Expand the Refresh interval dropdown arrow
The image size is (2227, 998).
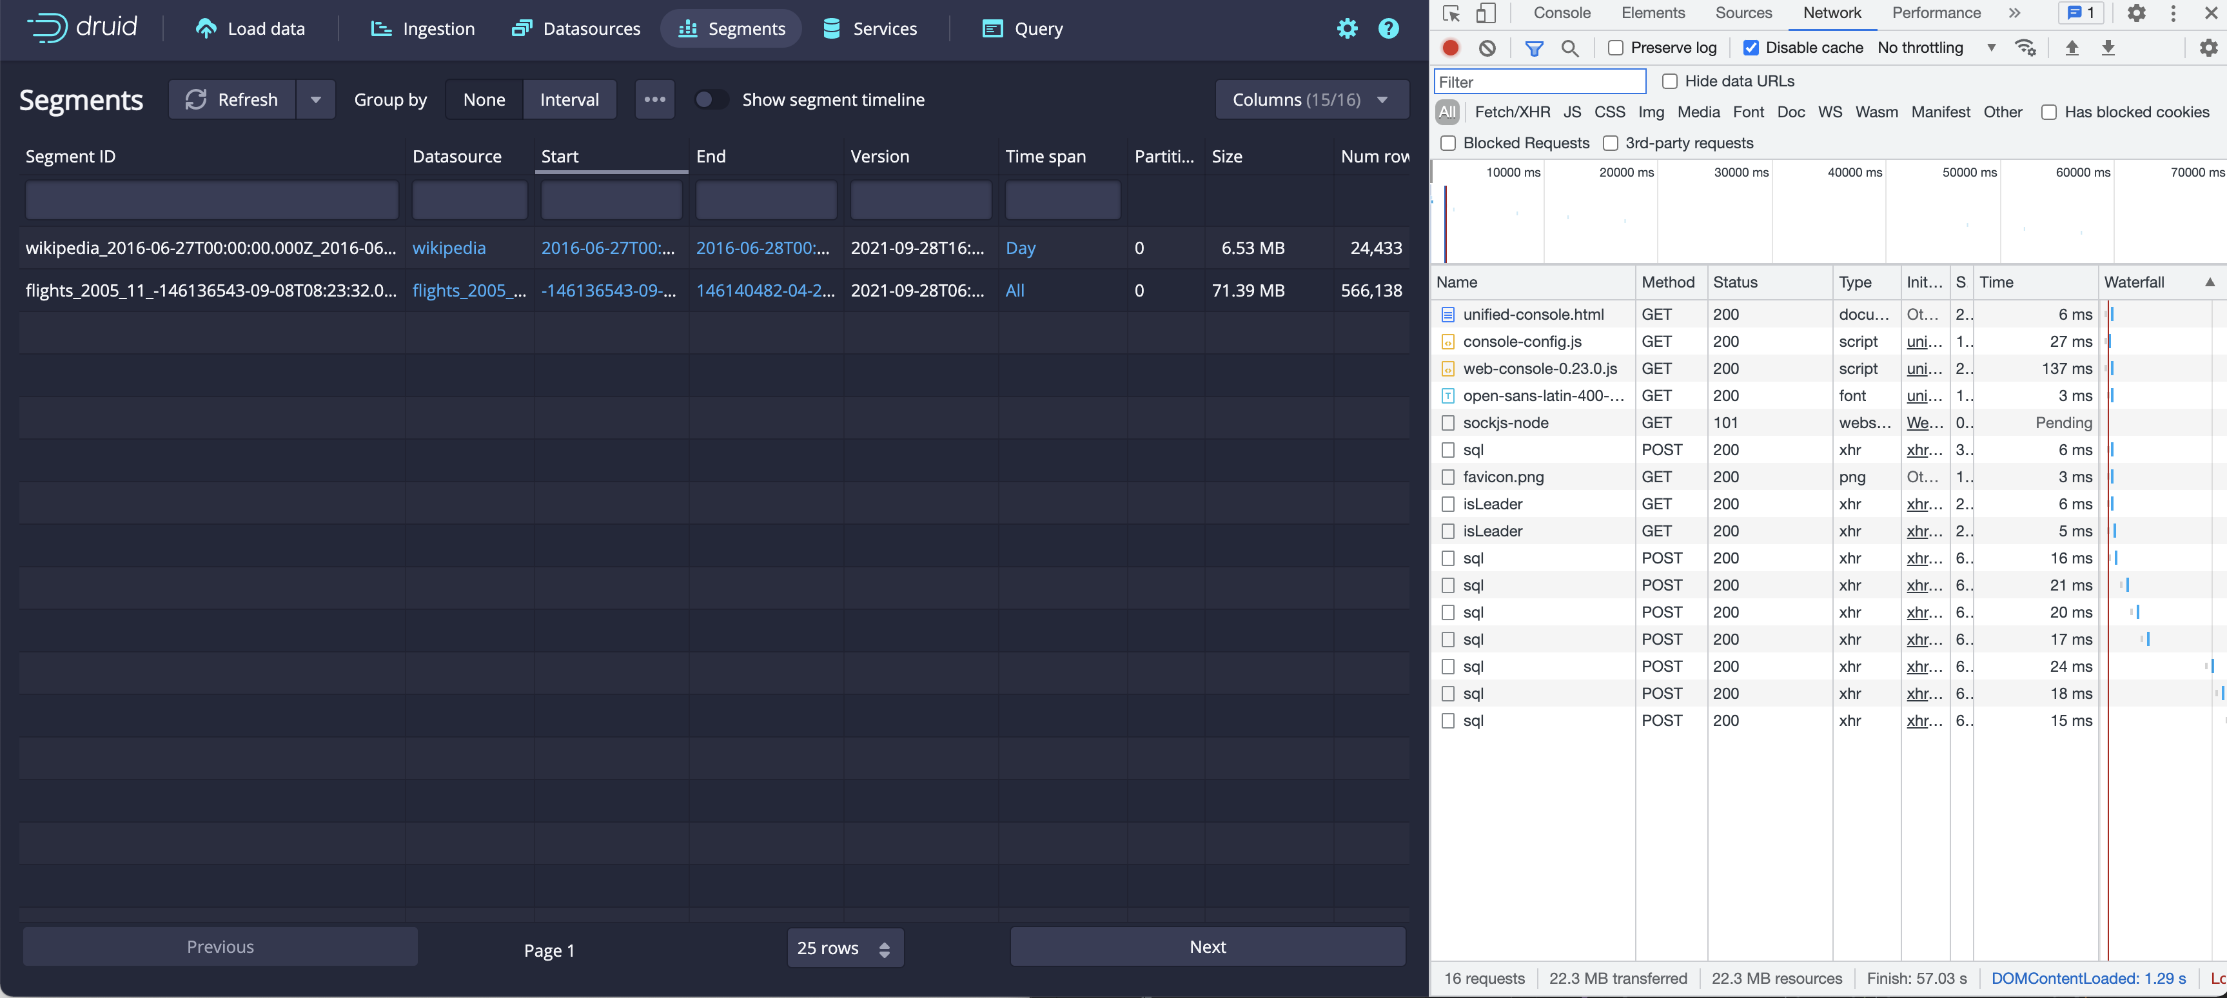click(315, 99)
